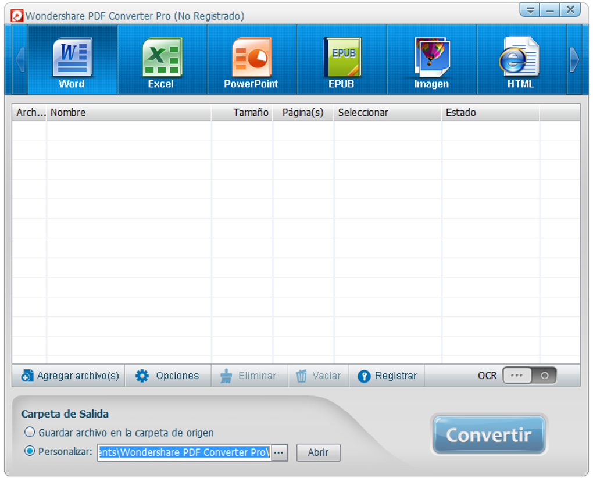
Task: Click the Estado column header
Action: point(491,112)
